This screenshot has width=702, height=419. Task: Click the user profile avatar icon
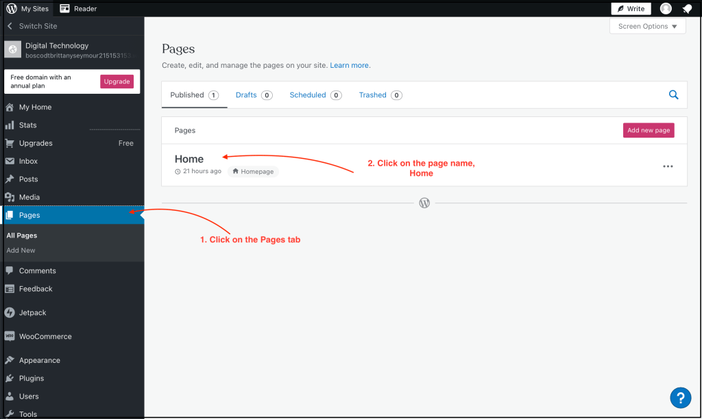666,9
